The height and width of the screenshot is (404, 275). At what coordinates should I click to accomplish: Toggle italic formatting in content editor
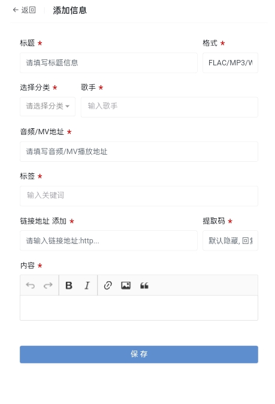[x=87, y=285]
